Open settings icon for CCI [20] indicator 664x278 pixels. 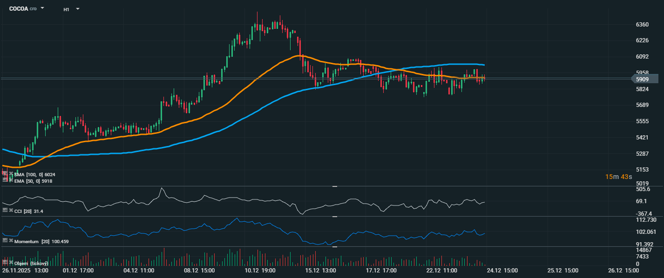coord(5,211)
